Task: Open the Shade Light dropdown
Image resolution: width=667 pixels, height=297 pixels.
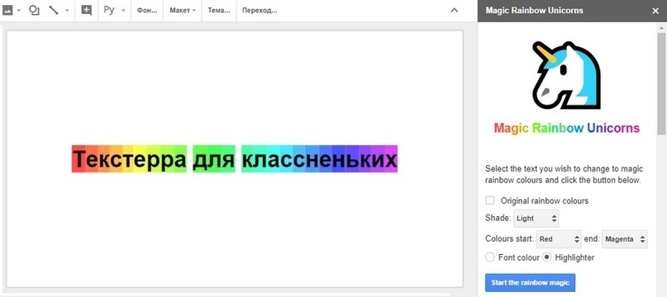Action: click(x=536, y=219)
